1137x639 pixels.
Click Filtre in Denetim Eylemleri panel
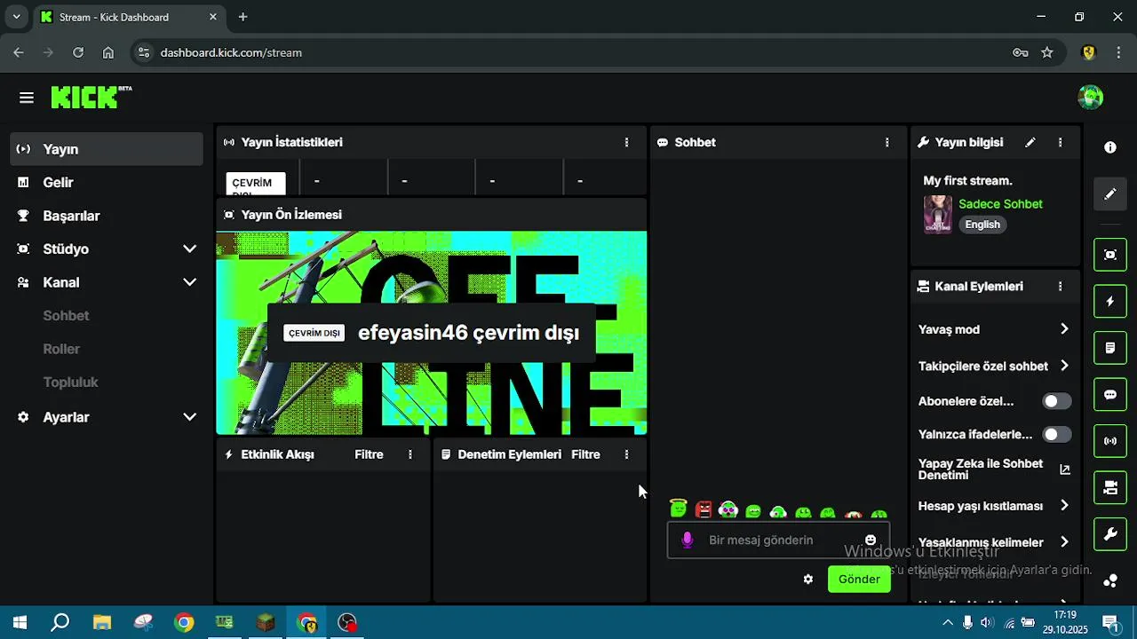pos(585,454)
